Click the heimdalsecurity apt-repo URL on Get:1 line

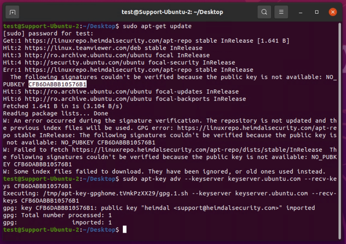(108, 41)
